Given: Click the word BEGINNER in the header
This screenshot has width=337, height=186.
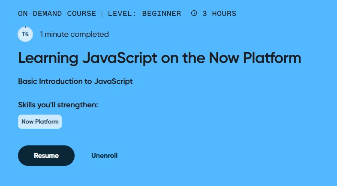Looking at the screenshot, I should pyautogui.click(x=162, y=13).
